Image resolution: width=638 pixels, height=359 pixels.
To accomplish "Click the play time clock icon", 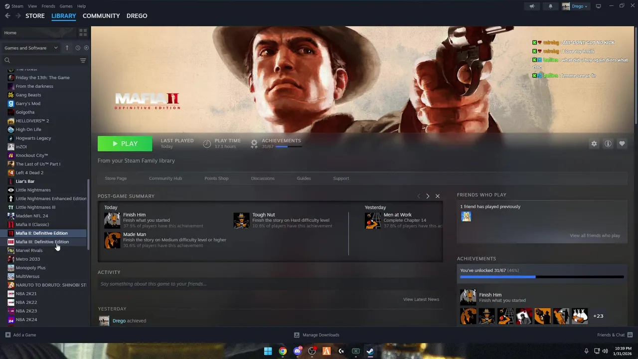I will click(x=207, y=144).
